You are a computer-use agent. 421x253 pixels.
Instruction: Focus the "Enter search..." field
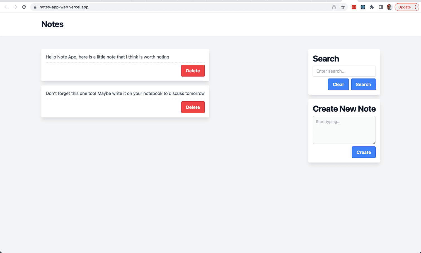[344, 71]
